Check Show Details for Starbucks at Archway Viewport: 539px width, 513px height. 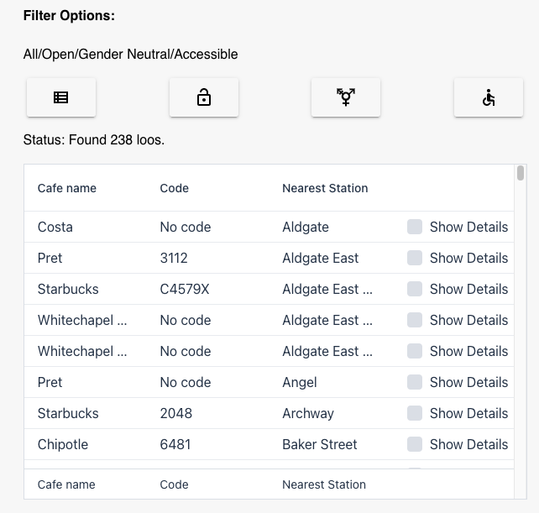click(x=415, y=413)
